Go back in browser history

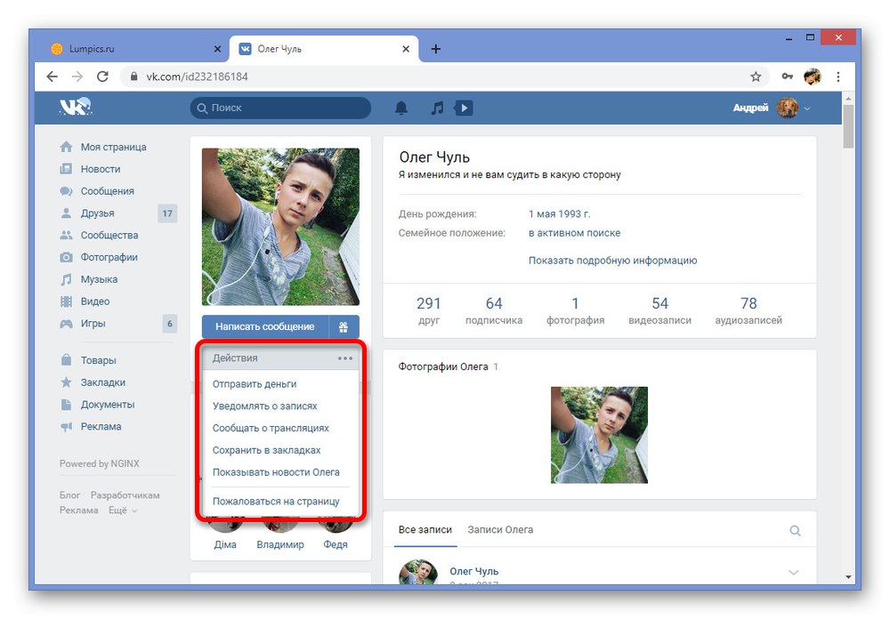(53, 76)
